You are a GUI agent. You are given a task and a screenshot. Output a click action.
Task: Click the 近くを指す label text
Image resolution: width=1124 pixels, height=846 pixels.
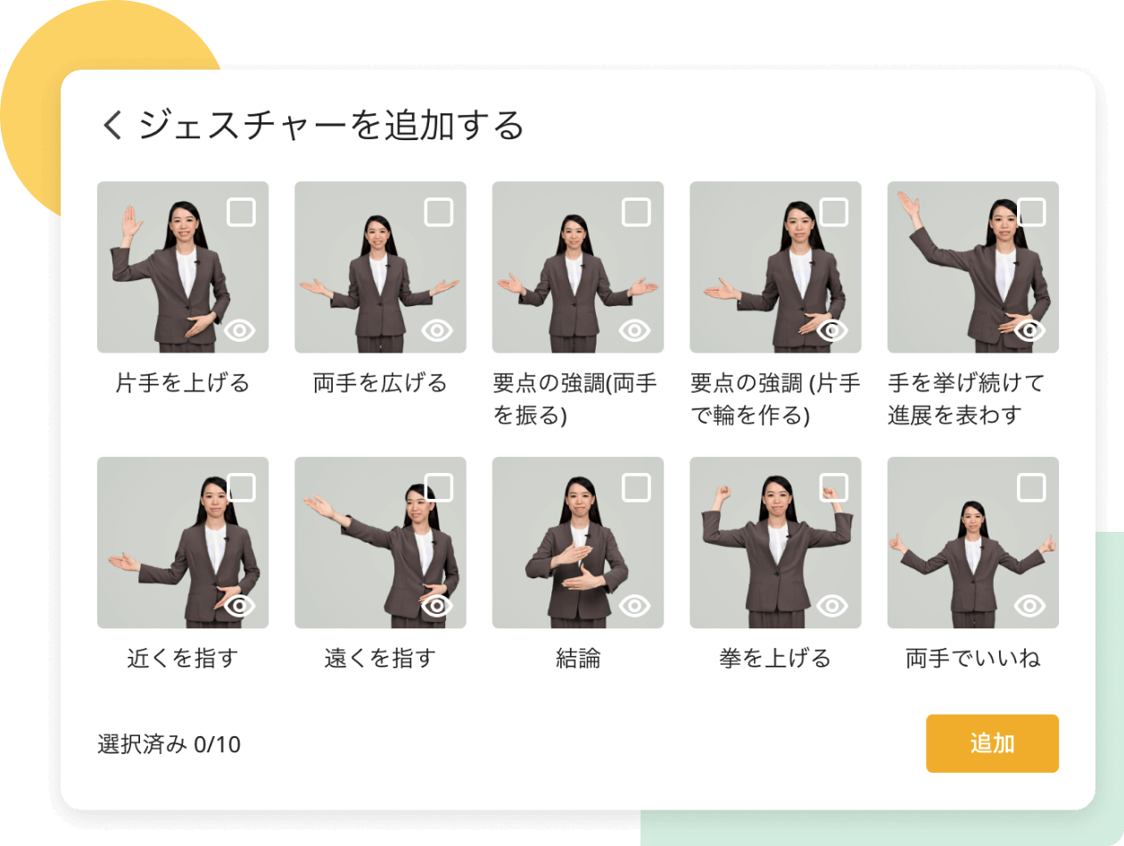[x=183, y=659]
